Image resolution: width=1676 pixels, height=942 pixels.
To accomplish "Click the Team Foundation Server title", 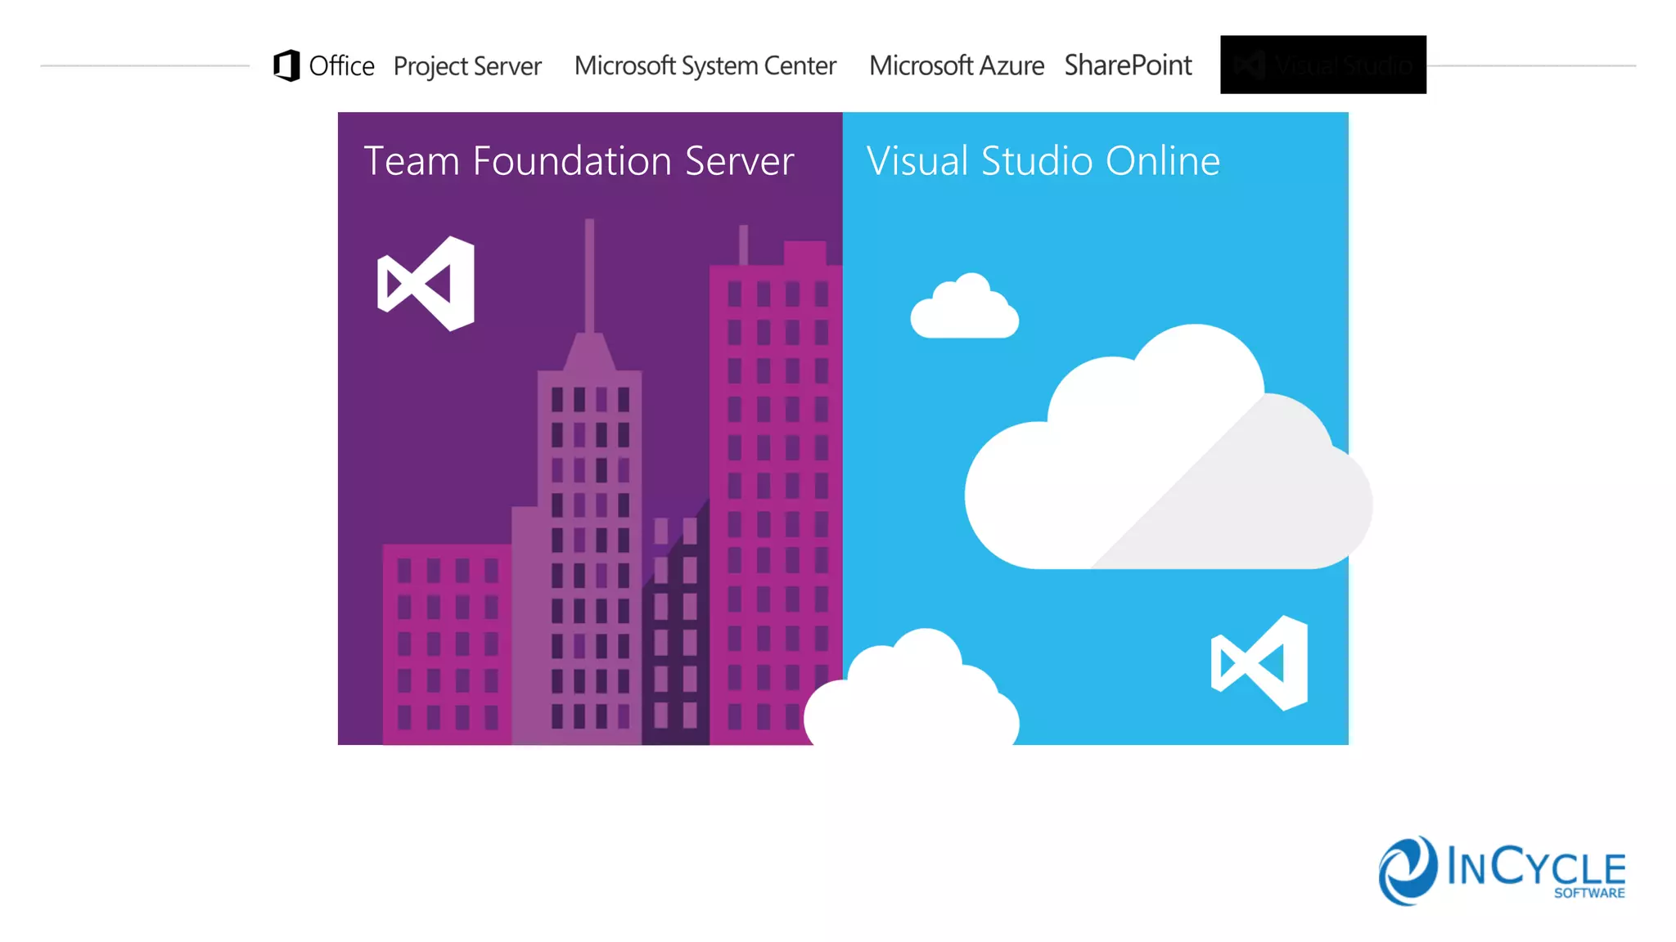I will point(579,161).
